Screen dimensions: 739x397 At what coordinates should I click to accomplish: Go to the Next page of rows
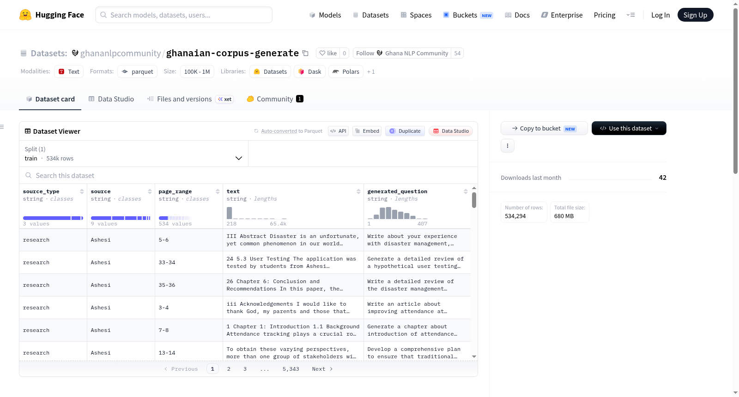click(322, 369)
